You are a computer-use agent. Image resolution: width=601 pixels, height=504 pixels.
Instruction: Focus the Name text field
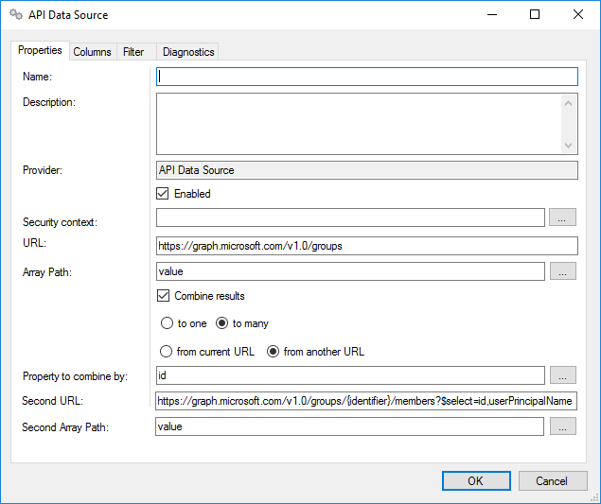(366, 77)
